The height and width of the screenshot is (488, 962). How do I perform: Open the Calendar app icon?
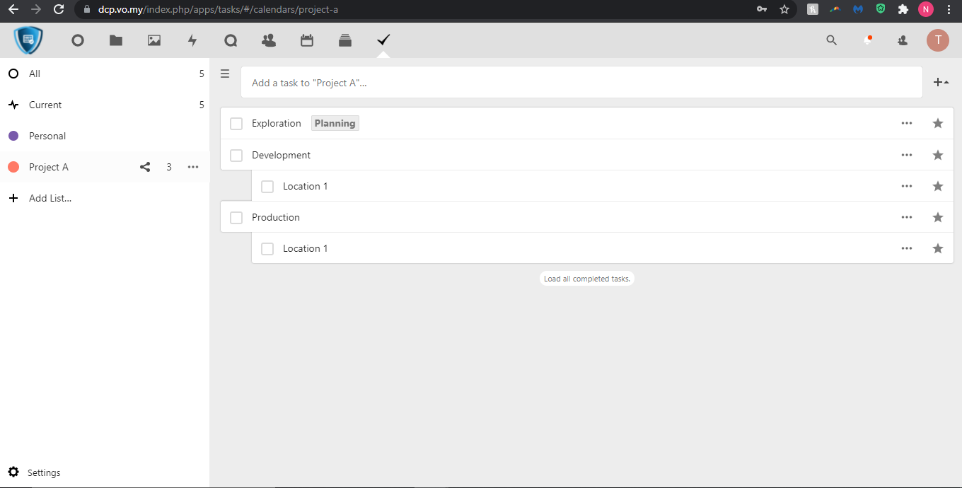tap(307, 41)
